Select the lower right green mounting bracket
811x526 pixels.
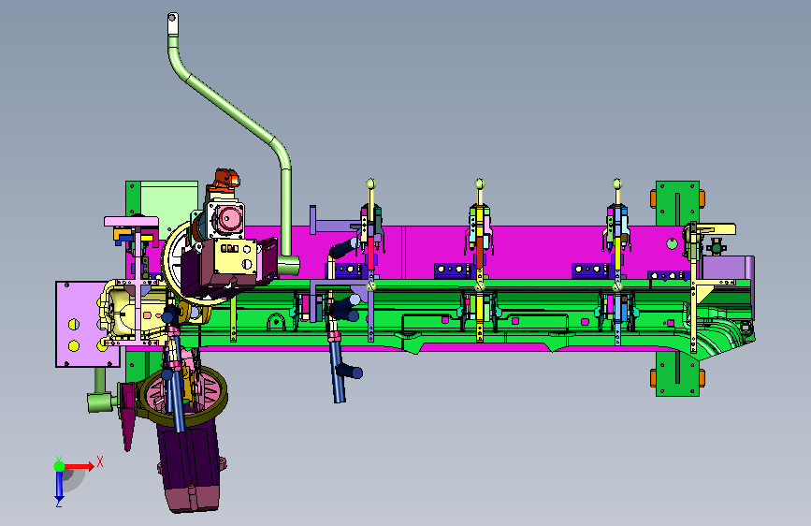[677, 373]
